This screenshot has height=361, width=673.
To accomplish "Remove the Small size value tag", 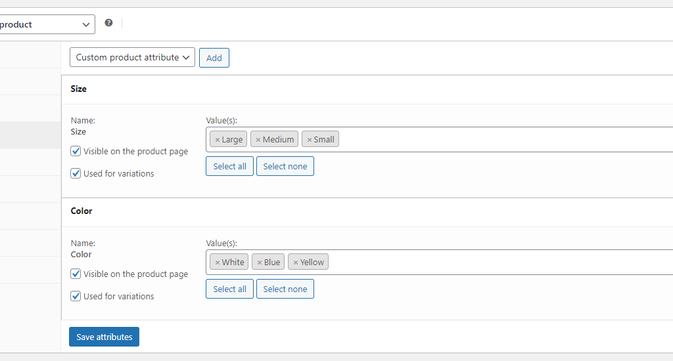I will (x=309, y=140).
